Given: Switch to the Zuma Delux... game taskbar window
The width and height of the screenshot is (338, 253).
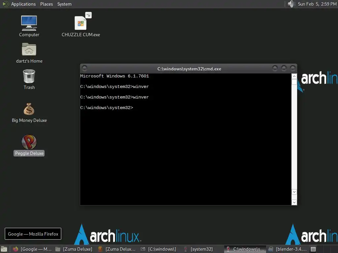Looking at the screenshot, I should click(117, 249).
